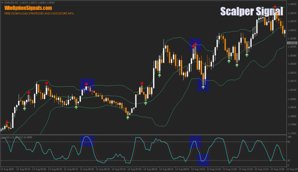Click time axis label 13 Aug 07:15
Image resolution: width=298 pixels, height=172 pixels.
(x=119, y=169)
